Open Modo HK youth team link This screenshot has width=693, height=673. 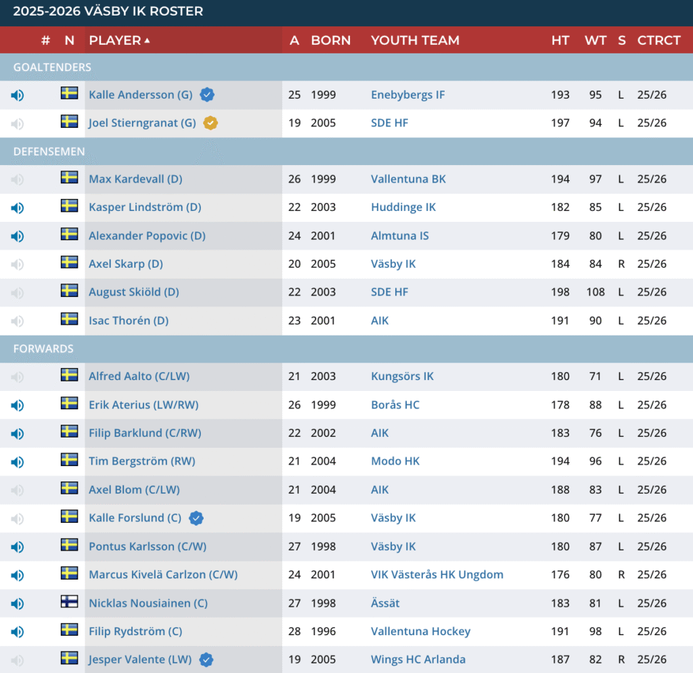tap(395, 461)
